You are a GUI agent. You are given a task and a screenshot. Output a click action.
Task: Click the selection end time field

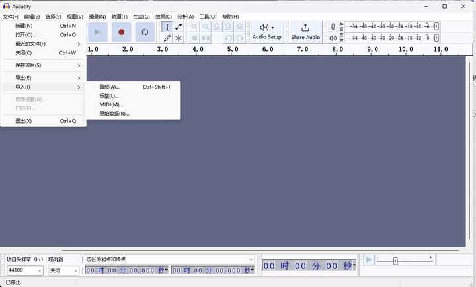point(211,270)
